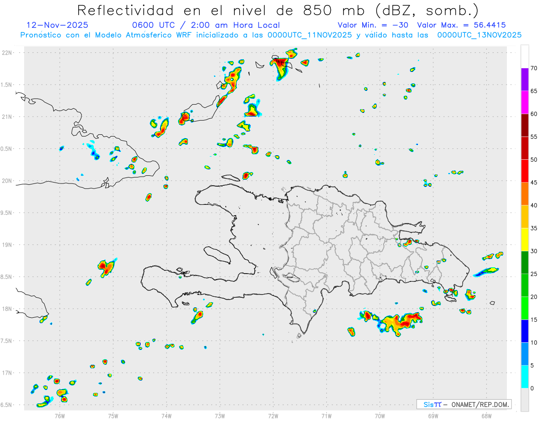Click the '17N' latitude axis label

pos(6,373)
